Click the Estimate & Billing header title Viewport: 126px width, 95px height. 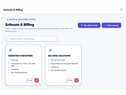[13, 10]
